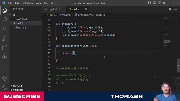
Task: Open the Explorer view in activity bar
Action: [4, 10]
